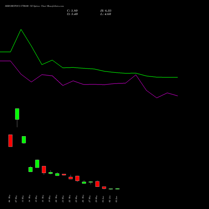209x209 pixels.
Task: Select the 07 May date label
Action: (16, 199)
